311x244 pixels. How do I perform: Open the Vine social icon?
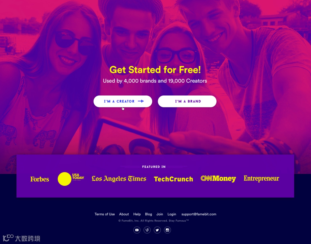click(147, 230)
